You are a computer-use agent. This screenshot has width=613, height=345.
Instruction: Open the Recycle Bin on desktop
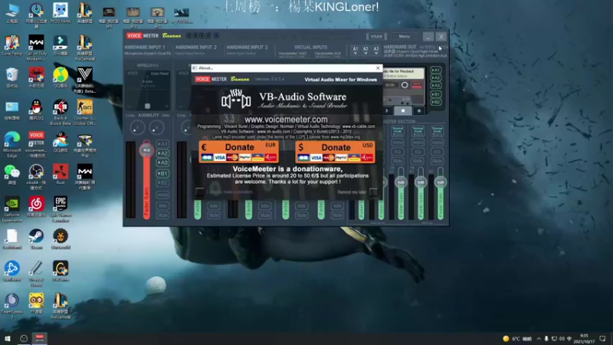[11, 77]
